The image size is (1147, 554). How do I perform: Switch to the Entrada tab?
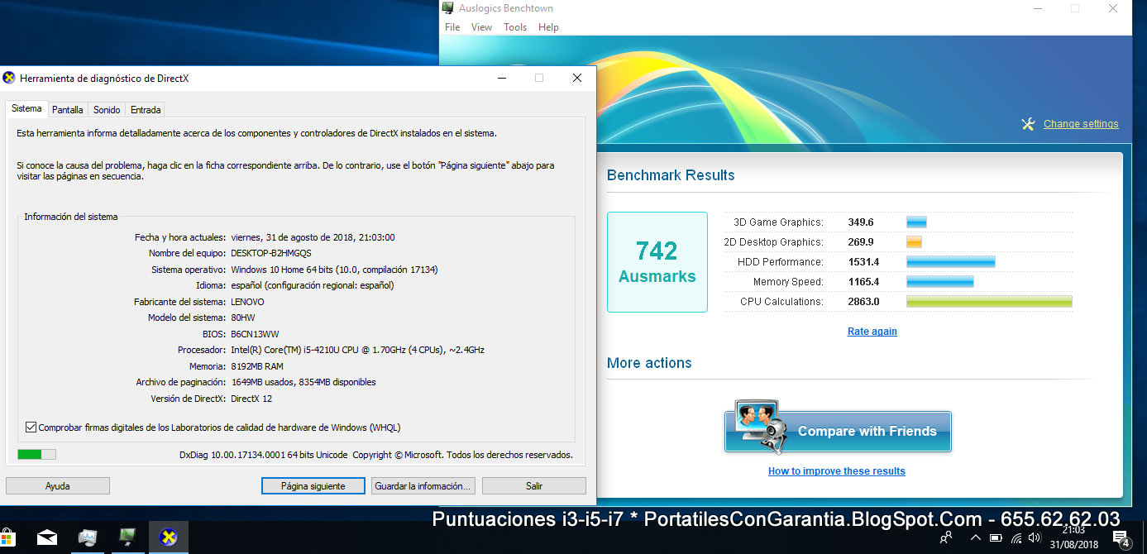pyautogui.click(x=146, y=109)
